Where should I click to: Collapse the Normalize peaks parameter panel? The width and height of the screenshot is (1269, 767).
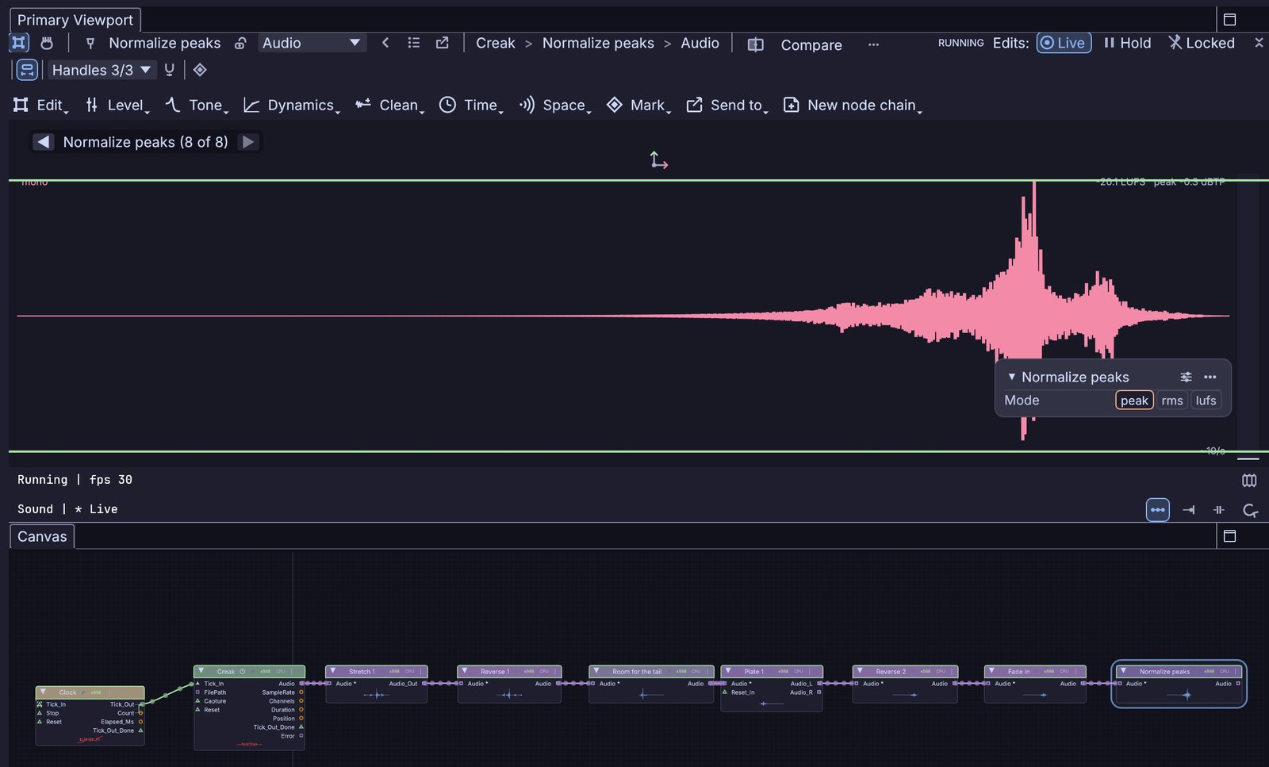click(1011, 377)
